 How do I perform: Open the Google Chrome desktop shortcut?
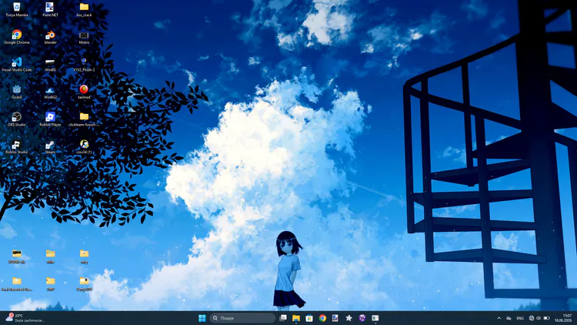tap(17, 37)
